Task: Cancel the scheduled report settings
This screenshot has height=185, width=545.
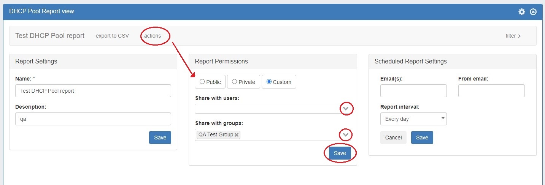Action: coord(393,138)
